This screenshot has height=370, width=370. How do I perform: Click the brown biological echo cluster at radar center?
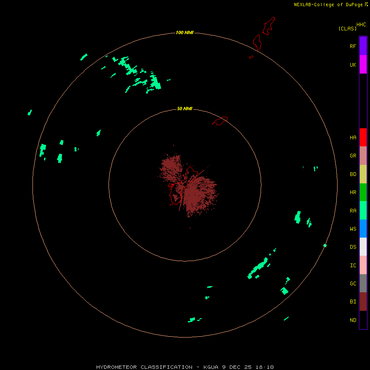(189, 185)
